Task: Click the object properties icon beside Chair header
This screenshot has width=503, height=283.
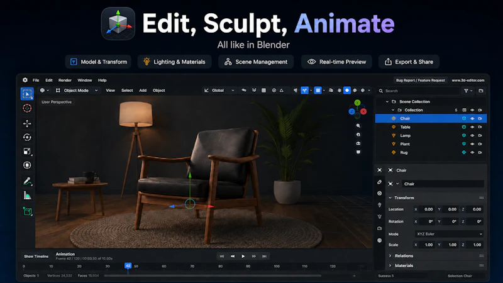Action: 390,170
